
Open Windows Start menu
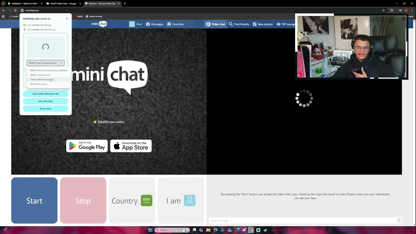tap(150, 230)
